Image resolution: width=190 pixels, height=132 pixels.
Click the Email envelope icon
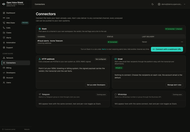(x=115, y=59)
